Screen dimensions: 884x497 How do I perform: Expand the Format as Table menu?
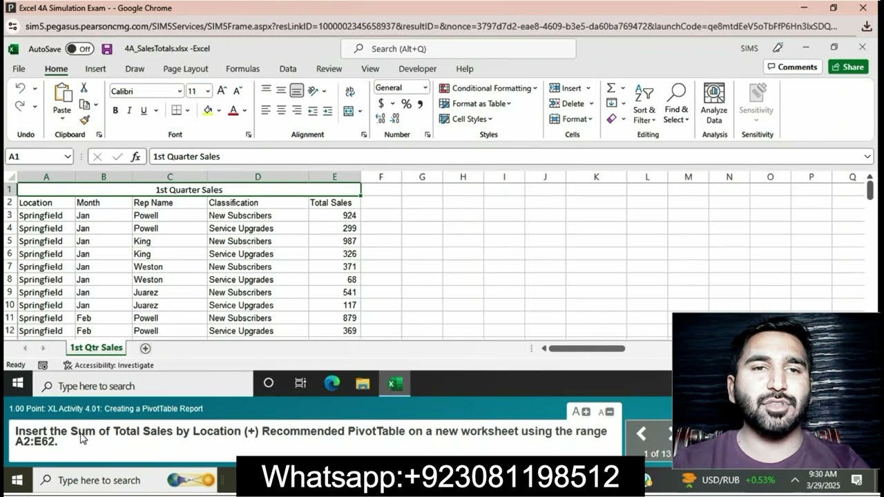(x=475, y=104)
